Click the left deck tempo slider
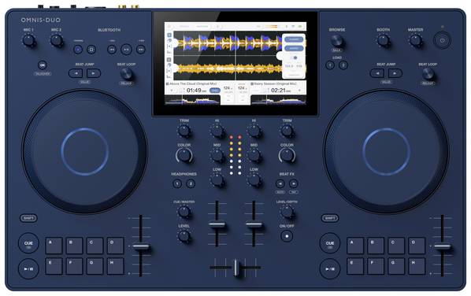The width and height of the screenshot is (471, 296). coord(141,246)
